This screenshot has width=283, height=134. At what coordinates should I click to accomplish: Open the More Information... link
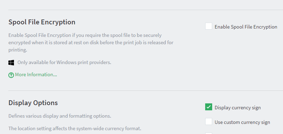click(x=36, y=74)
